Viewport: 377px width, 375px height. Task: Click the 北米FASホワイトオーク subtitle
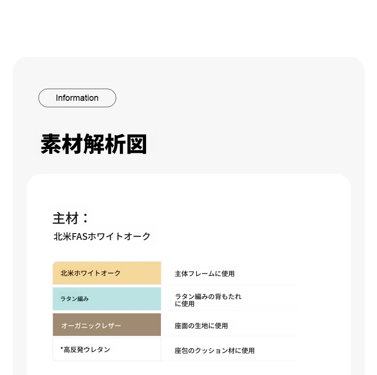point(102,236)
